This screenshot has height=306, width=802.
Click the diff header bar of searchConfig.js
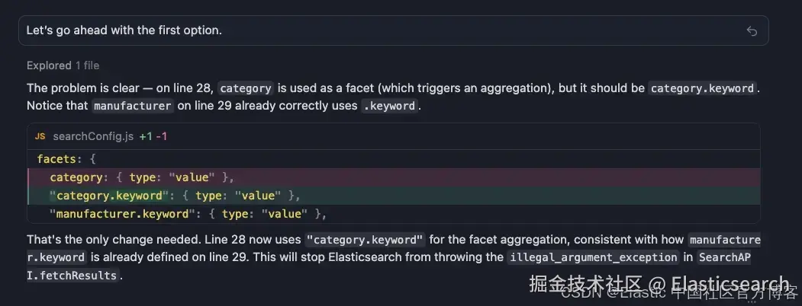393,137
